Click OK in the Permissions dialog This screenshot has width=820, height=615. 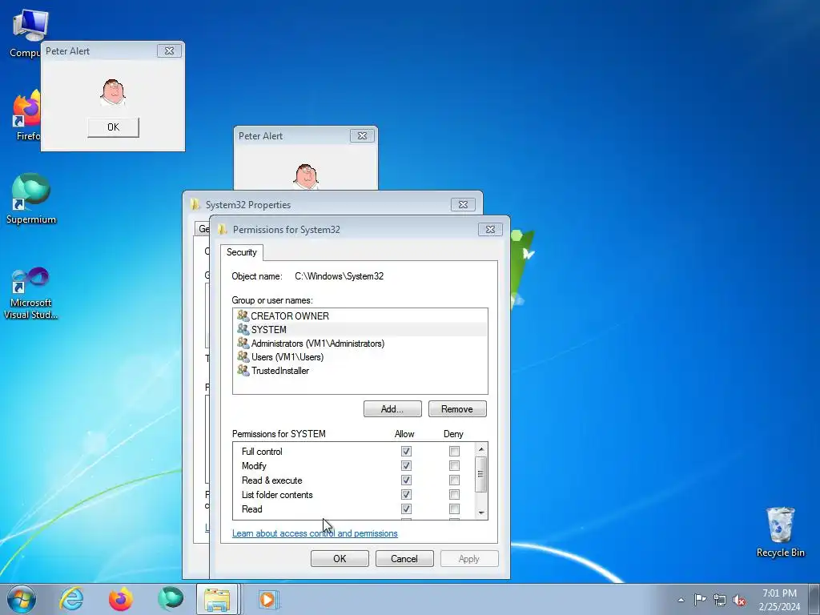pos(340,558)
